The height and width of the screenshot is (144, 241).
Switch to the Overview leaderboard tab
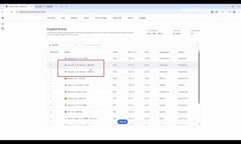point(51,18)
